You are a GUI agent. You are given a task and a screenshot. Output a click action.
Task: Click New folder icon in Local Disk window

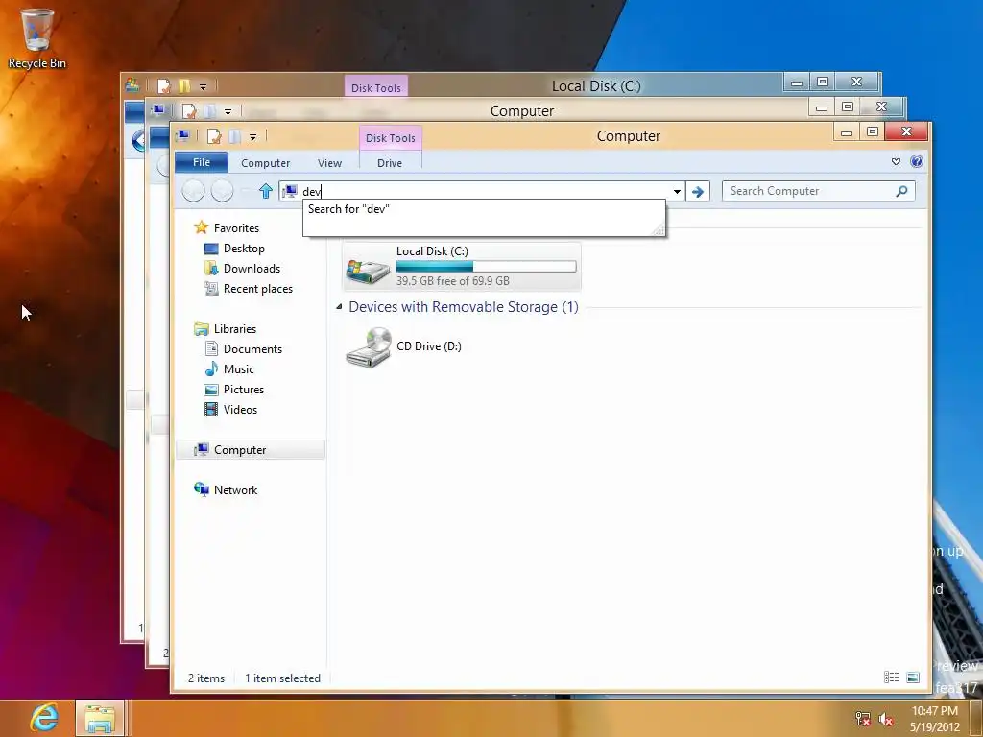click(184, 85)
